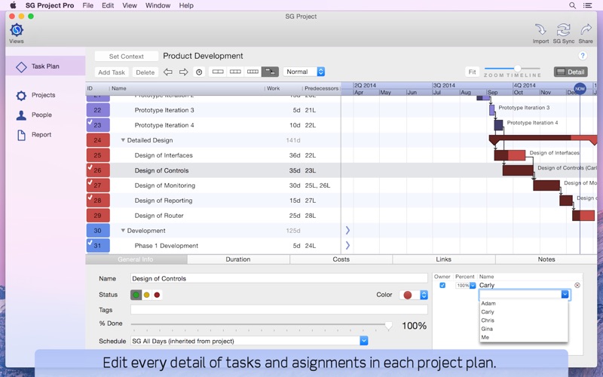Click the NOW timeline marker
Screen dimensions: 603x377
click(580, 88)
